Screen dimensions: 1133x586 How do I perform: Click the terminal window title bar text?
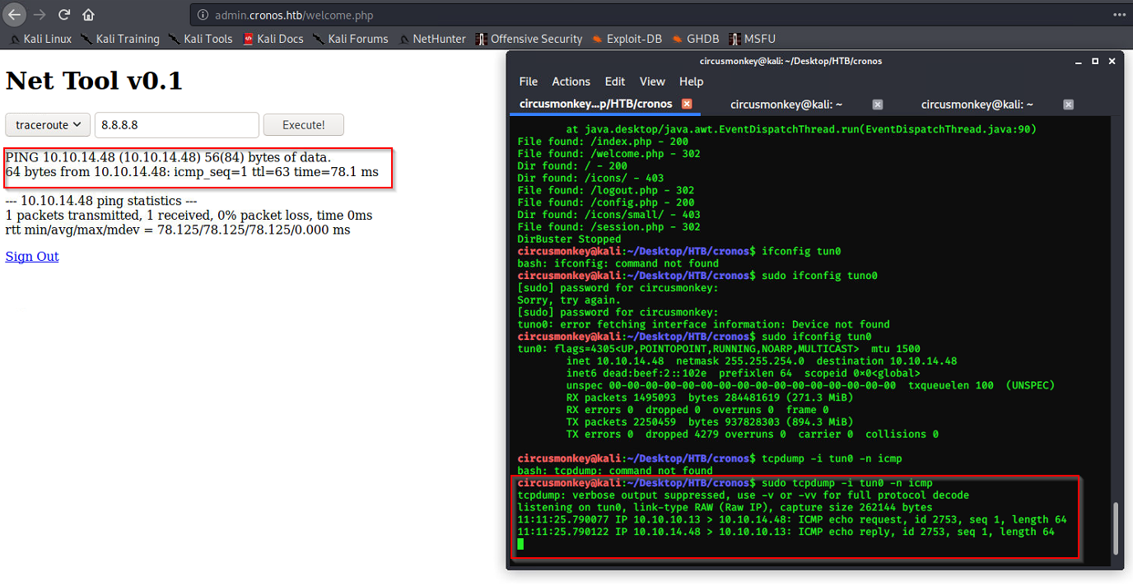pos(790,61)
